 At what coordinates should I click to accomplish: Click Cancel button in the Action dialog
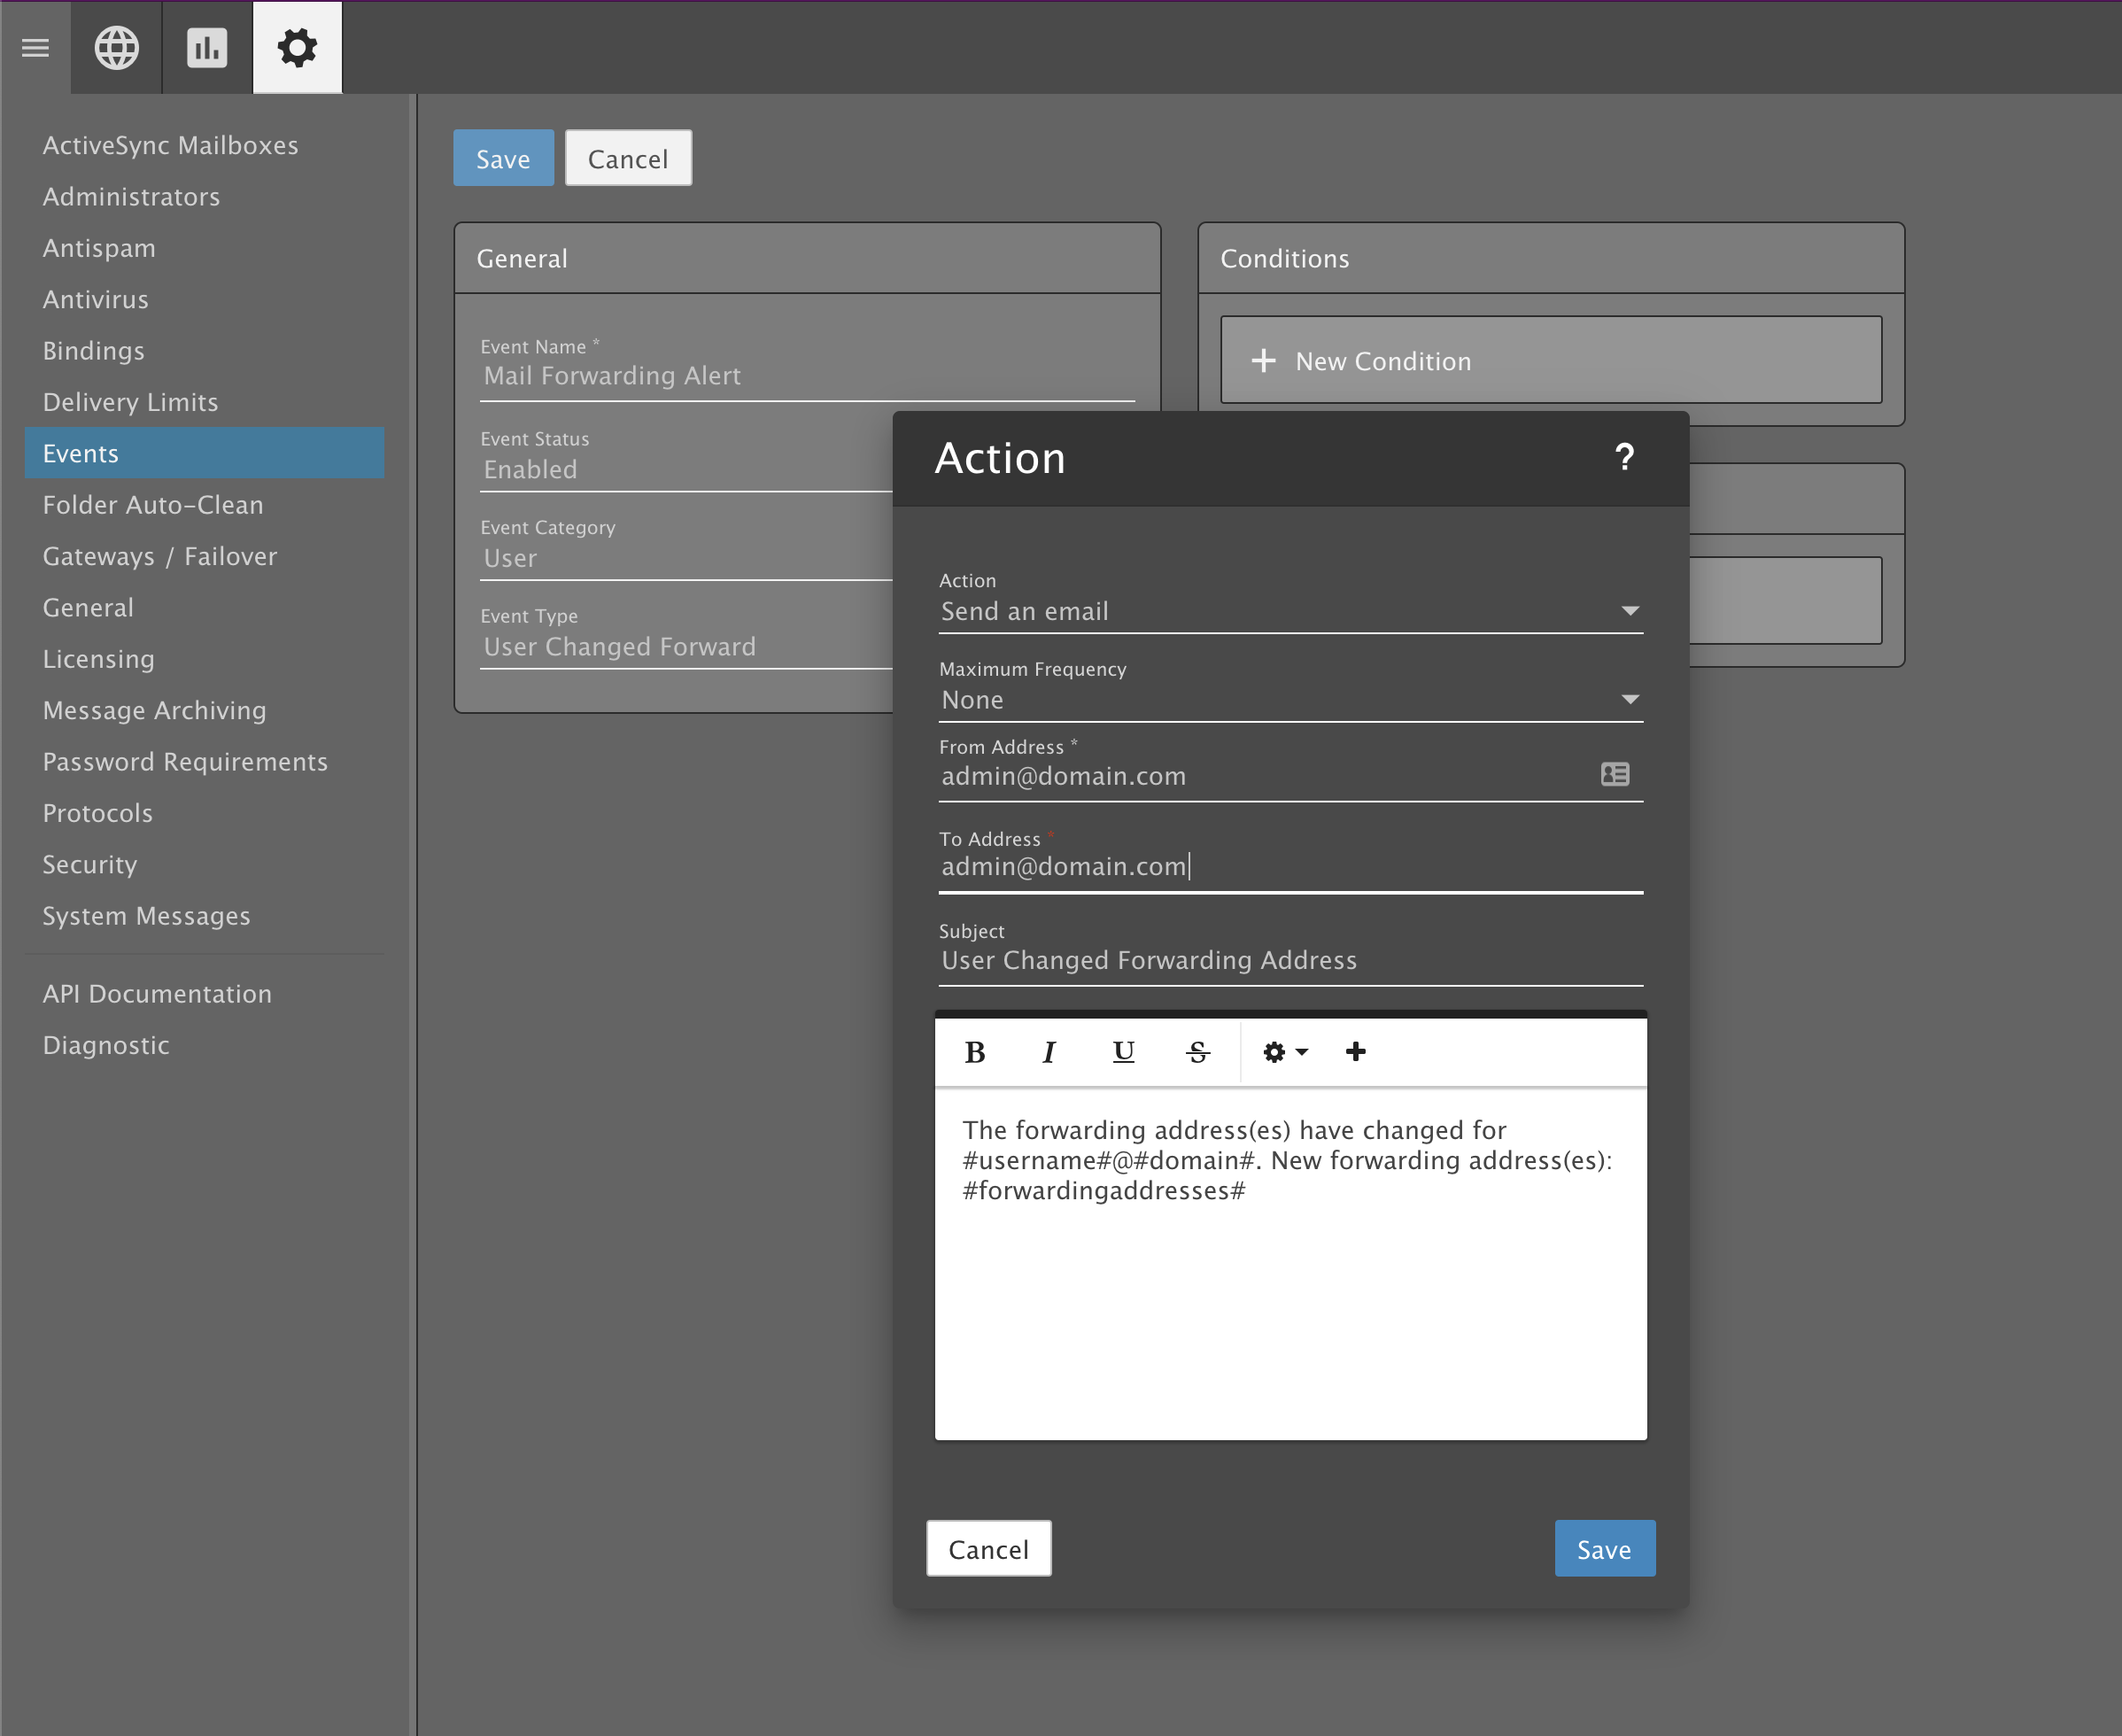[988, 1549]
